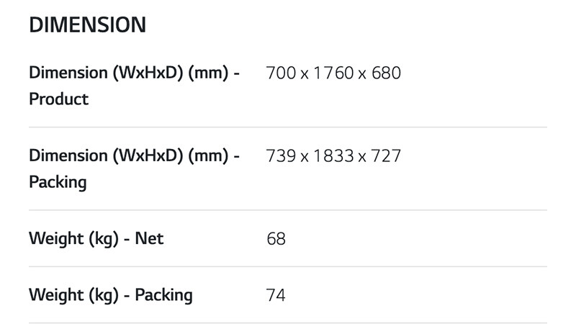This screenshot has height=329, width=576.
Task: Select the net weight value 68
Action: tap(276, 238)
